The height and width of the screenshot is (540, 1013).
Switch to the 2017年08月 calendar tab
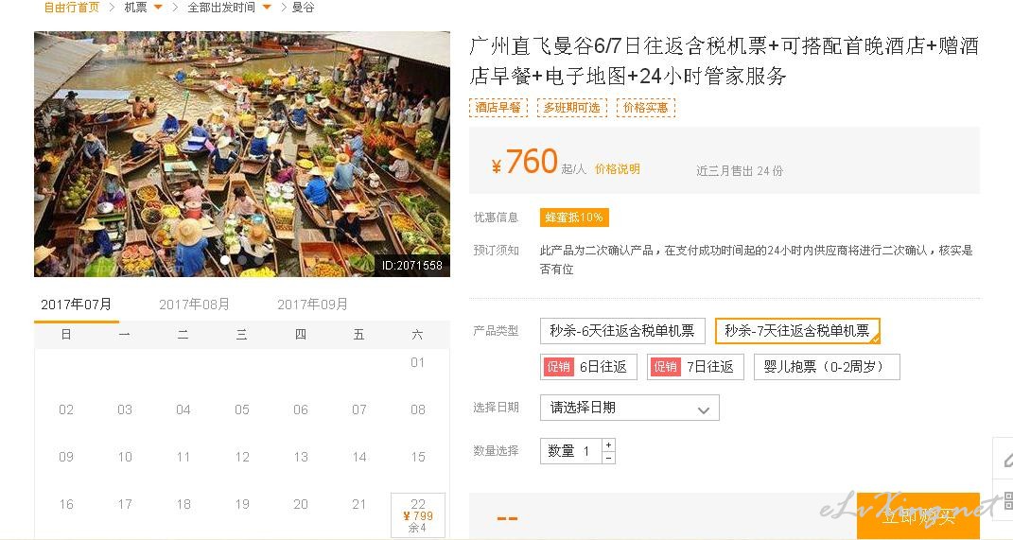point(194,305)
